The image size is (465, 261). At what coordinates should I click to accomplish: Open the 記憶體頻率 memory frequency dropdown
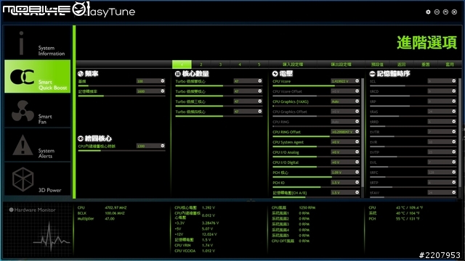[x=163, y=91]
